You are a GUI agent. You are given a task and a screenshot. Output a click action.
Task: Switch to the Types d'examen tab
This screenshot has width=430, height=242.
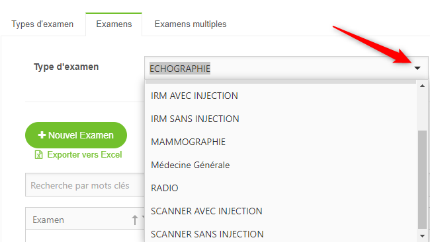(42, 24)
